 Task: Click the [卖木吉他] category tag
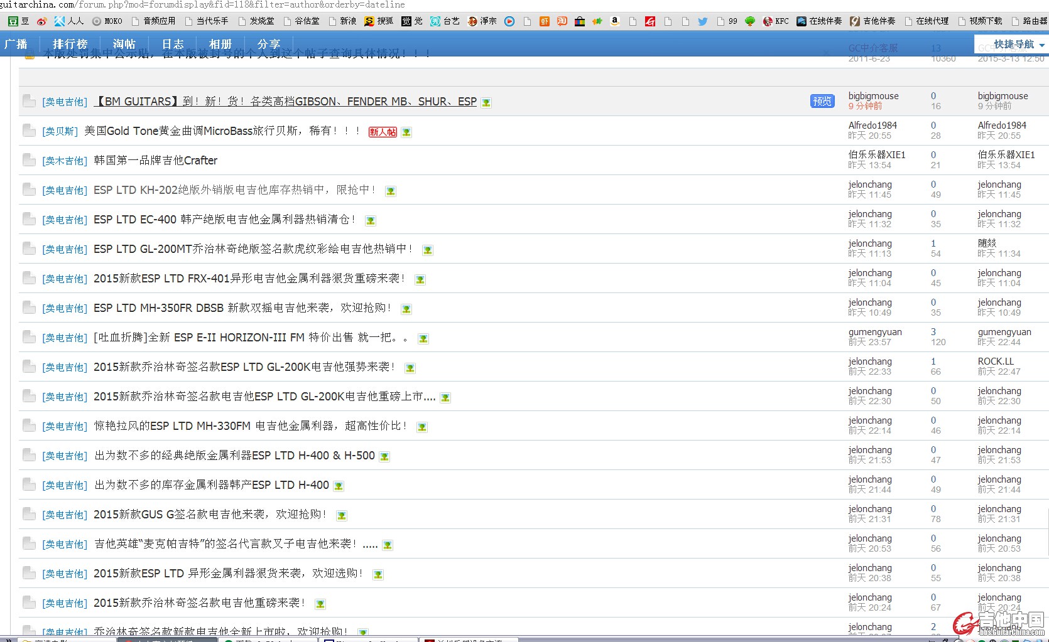point(65,161)
